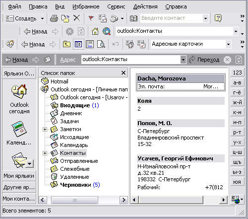This screenshot has width=248, height=219.
Task: Click the red follow-up flag icon
Action: pos(91,18)
